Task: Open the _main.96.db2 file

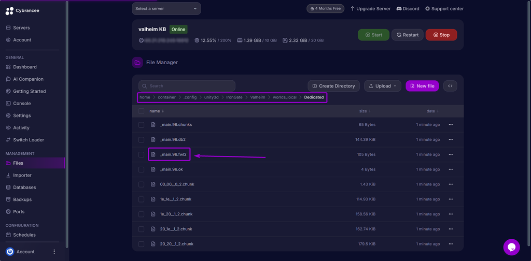Action: click(173, 140)
